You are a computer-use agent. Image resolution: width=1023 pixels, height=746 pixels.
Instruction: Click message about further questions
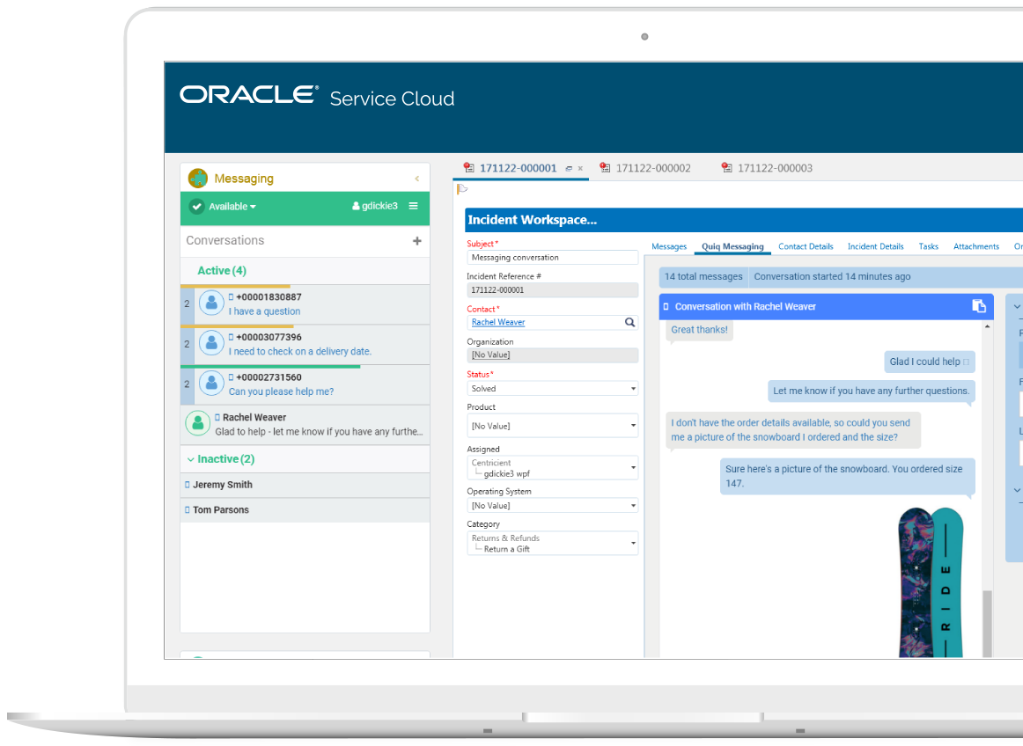[871, 391]
